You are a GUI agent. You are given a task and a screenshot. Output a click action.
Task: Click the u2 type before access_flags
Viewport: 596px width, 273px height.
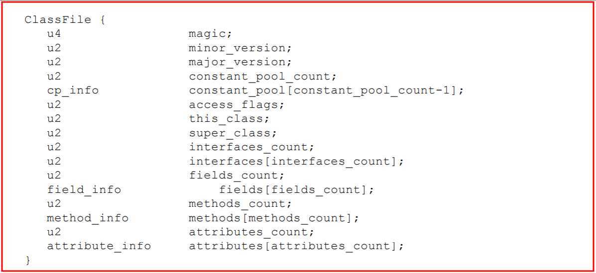(54, 105)
